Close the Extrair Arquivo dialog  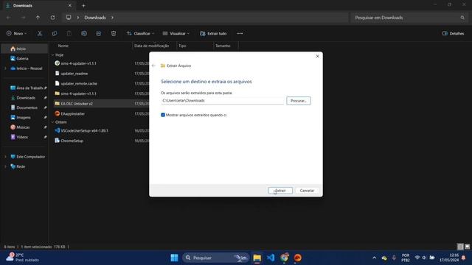[x=317, y=56]
